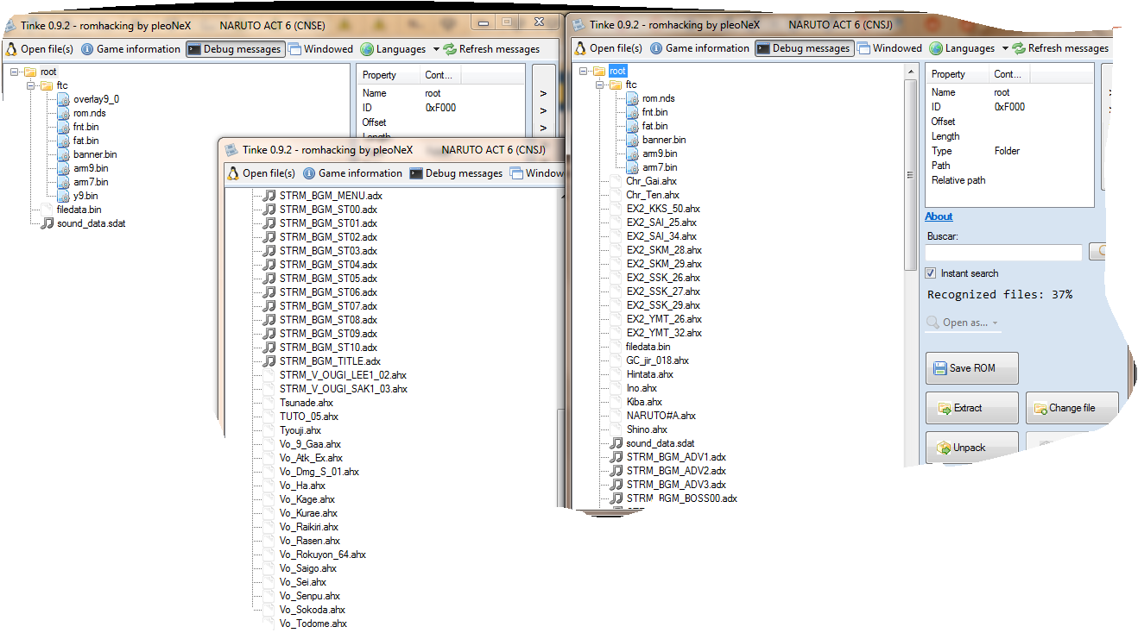1138x633 pixels.
Task: Select the Chr_Gai.ahx file
Action: pyautogui.click(x=651, y=181)
